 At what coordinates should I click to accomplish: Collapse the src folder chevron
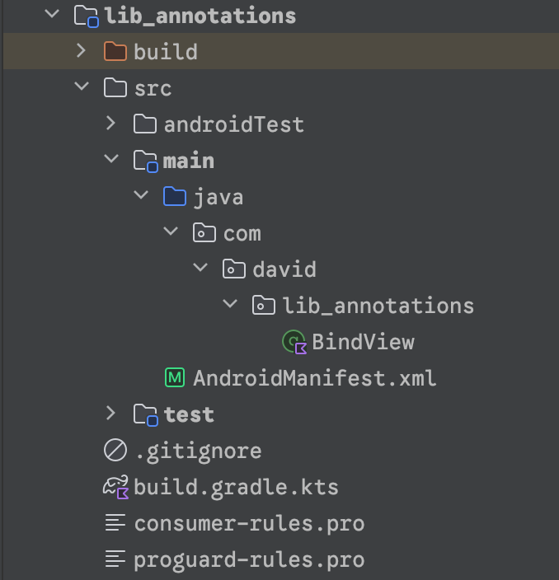tap(82, 87)
